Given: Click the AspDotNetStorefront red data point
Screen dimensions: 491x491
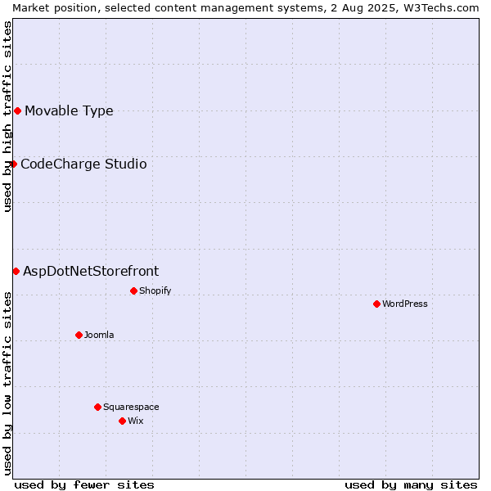Looking at the screenshot, I should (x=16, y=271).
